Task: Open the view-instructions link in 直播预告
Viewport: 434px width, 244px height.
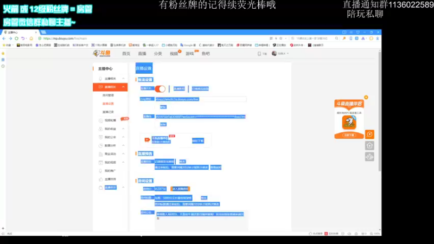Action: (215, 168)
